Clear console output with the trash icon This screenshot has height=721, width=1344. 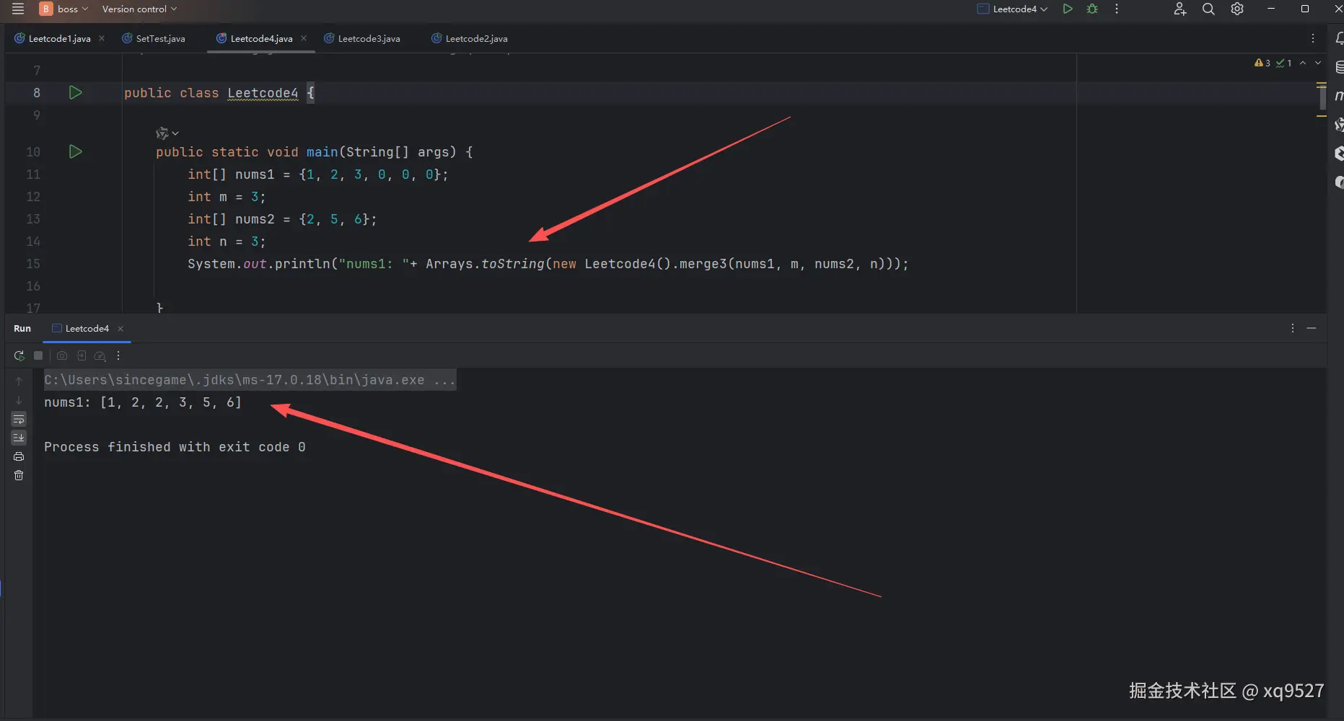pyautogui.click(x=19, y=475)
